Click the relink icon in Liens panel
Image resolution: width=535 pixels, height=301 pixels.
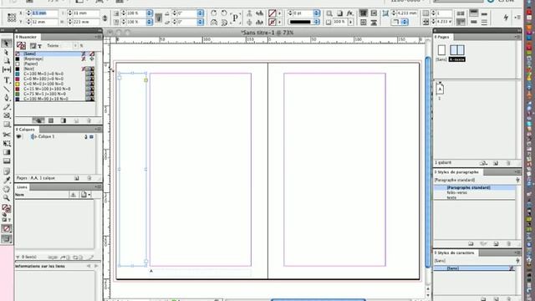click(x=53, y=258)
